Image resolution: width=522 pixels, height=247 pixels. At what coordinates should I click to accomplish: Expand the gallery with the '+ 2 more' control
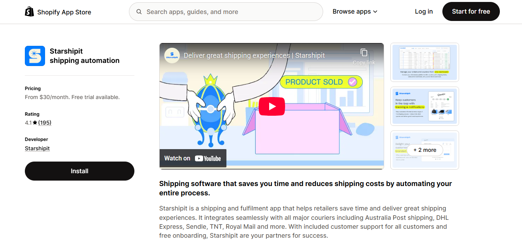[x=425, y=150]
